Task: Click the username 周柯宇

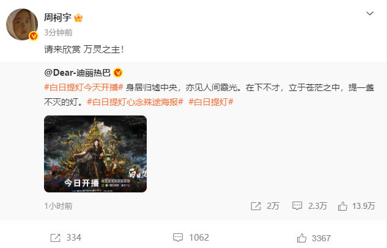Action: coord(57,18)
